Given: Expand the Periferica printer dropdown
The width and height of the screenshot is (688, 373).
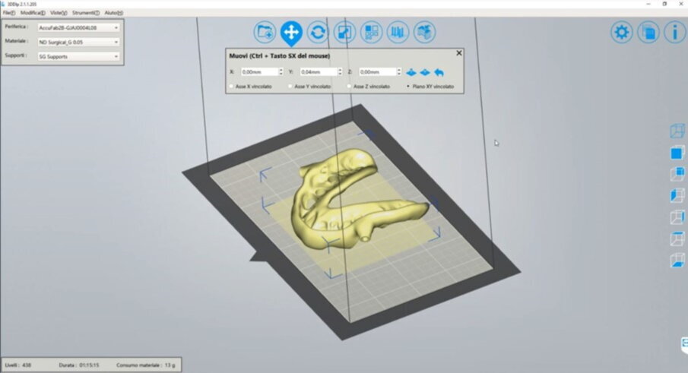Looking at the screenshot, I should point(78,27).
